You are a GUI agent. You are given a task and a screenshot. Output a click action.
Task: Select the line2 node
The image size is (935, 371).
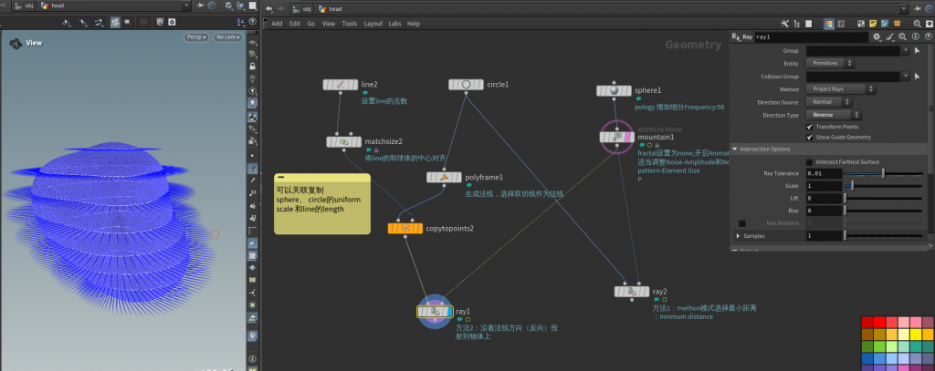pyautogui.click(x=340, y=85)
